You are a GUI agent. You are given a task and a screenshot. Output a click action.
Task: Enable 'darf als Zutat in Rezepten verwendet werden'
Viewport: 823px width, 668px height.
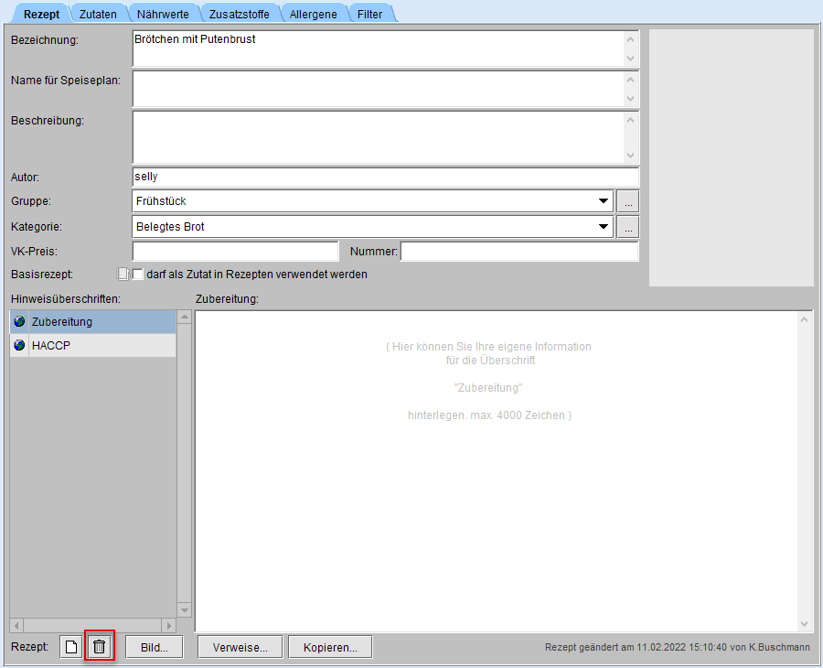(139, 274)
